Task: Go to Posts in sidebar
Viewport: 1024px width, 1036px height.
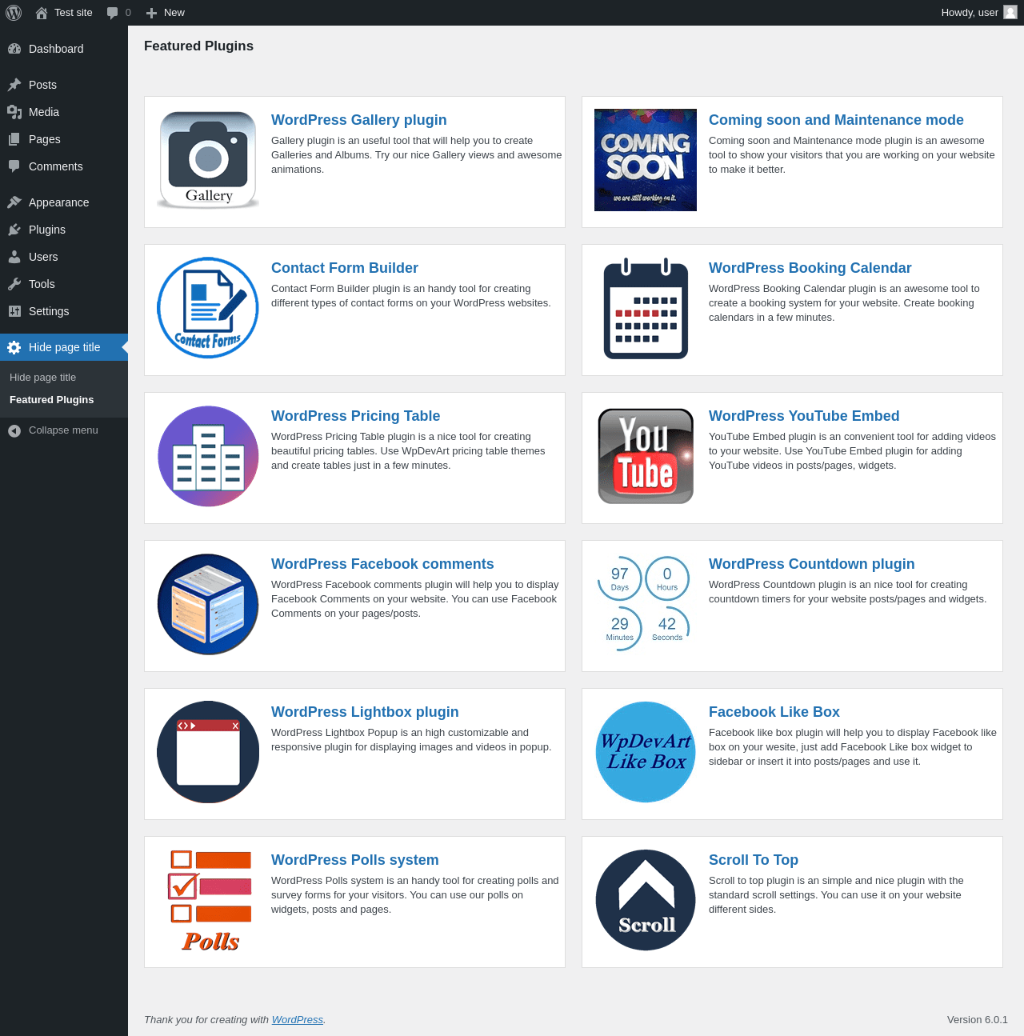Action: click(x=64, y=85)
